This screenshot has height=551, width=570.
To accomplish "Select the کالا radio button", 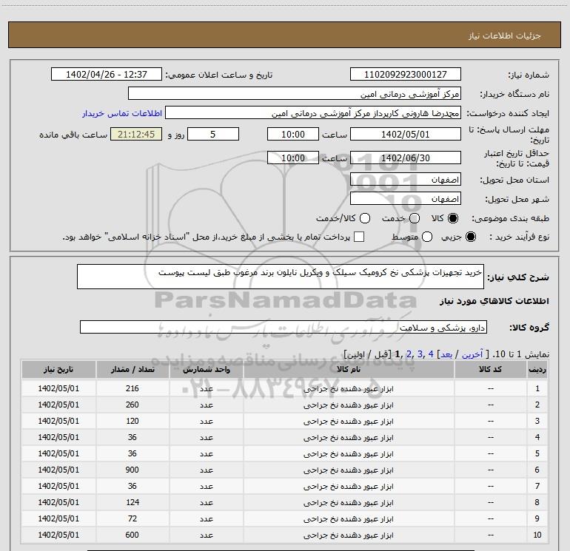I will coord(453,218).
